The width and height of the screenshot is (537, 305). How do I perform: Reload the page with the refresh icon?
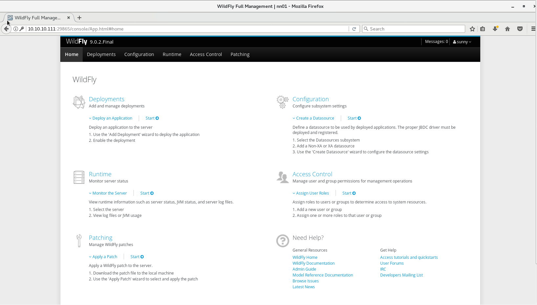click(354, 29)
